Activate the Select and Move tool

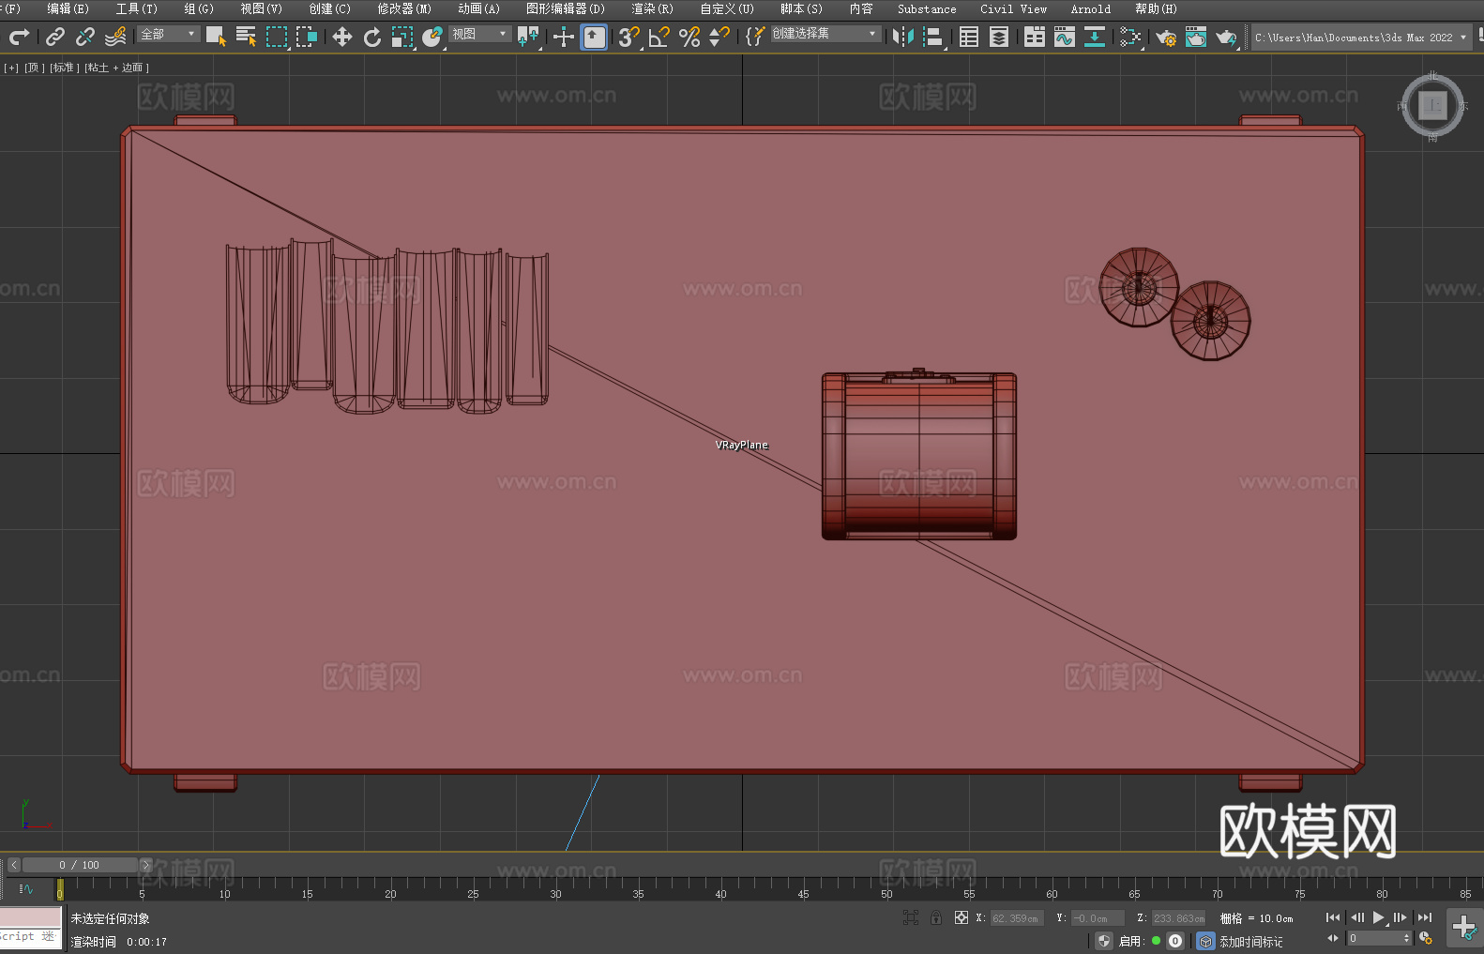342,37
